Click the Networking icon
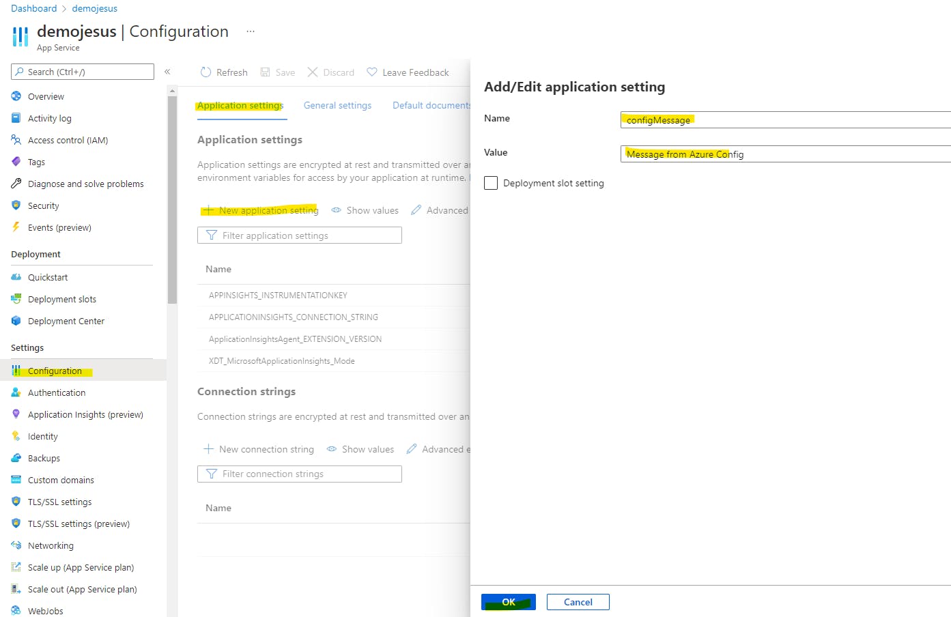 [x=16, y=545]
